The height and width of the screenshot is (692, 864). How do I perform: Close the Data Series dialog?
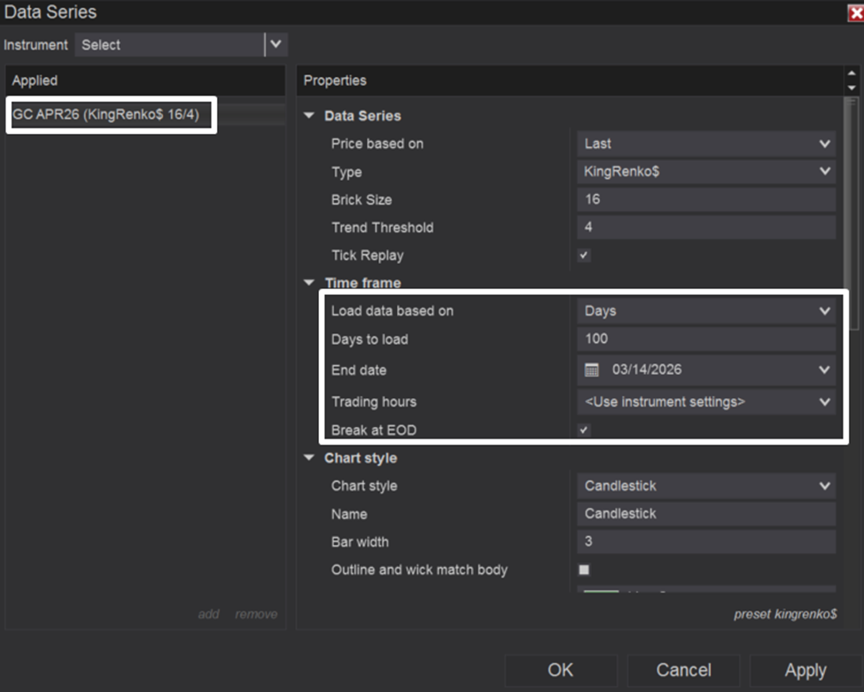856,12
